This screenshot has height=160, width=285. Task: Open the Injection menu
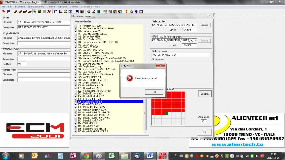click(x=20, y=7)
